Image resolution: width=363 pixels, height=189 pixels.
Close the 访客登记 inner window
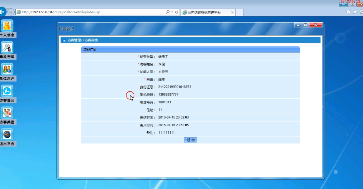click(x=316, y=25)
